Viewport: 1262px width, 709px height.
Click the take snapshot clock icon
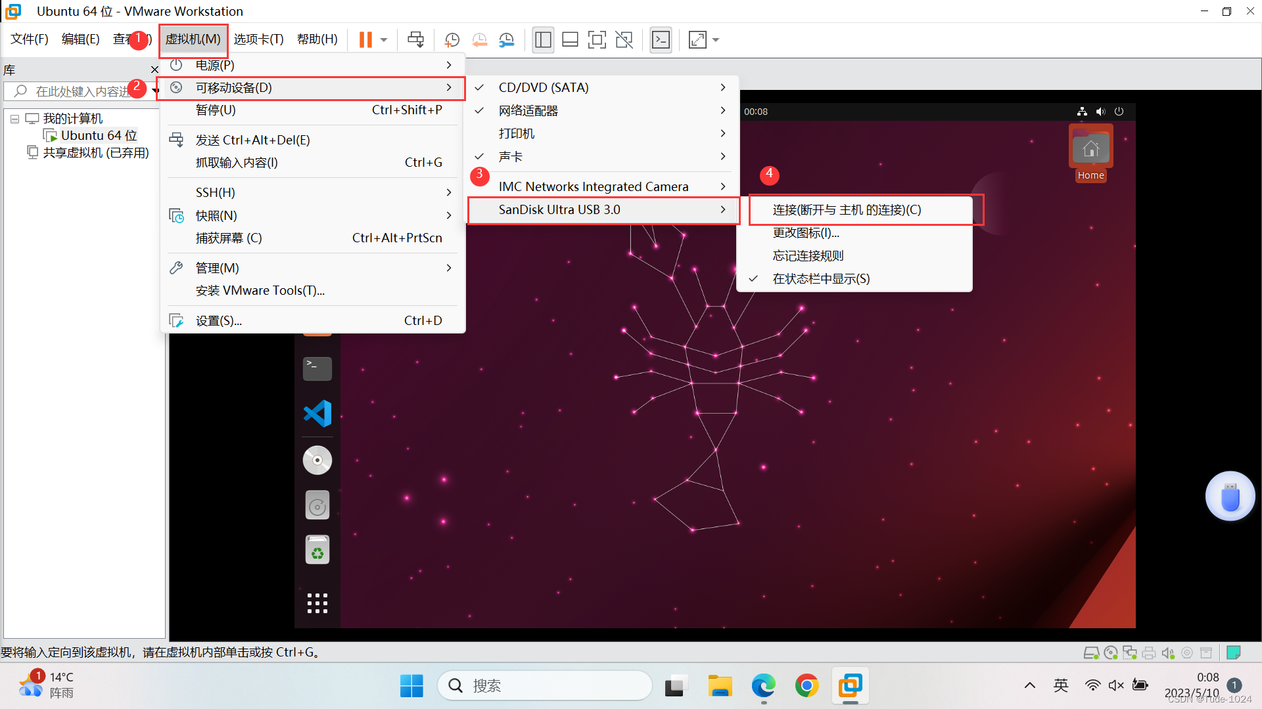[x=452, y=40]
